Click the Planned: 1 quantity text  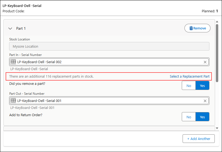(x=210, y=11)
